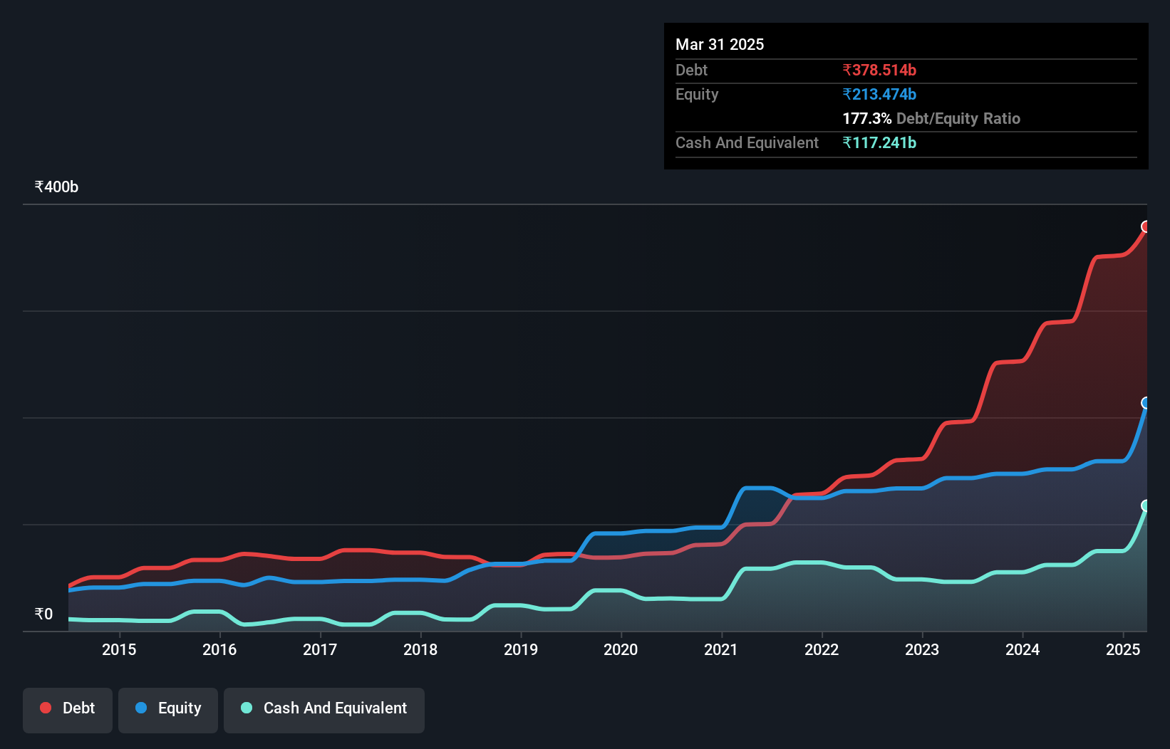
Task: Select the red Debt endpoint marker
Action: click(x=1146, y=226)
